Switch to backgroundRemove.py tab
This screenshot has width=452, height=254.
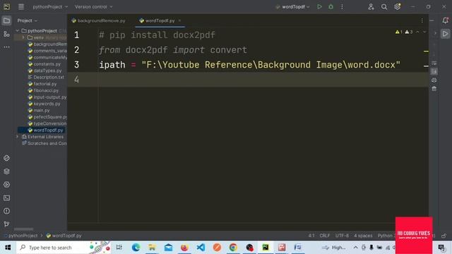pyautogui.click(x=98, y=20)
